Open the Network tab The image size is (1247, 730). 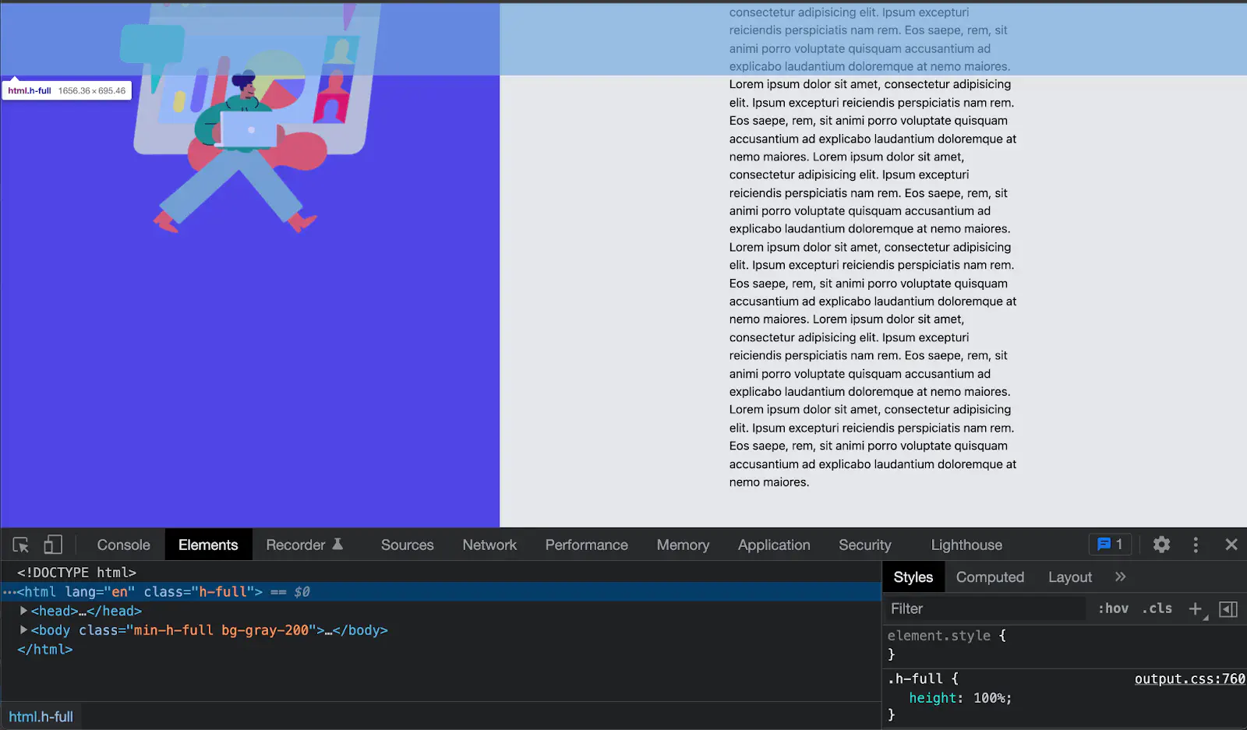489,545
